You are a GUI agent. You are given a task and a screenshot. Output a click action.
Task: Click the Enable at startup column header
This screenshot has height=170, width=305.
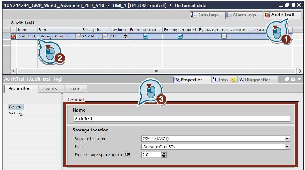(x=146, y=30)
